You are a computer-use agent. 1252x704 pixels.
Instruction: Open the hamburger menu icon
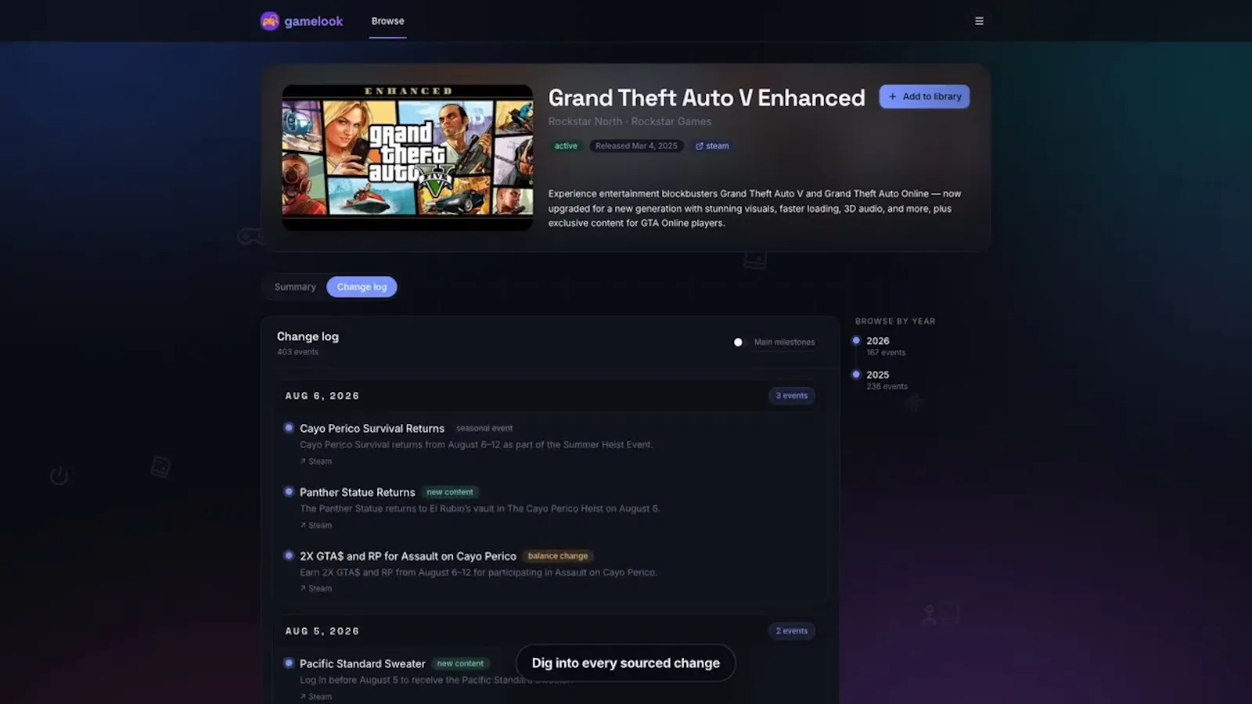click(979, 21)
